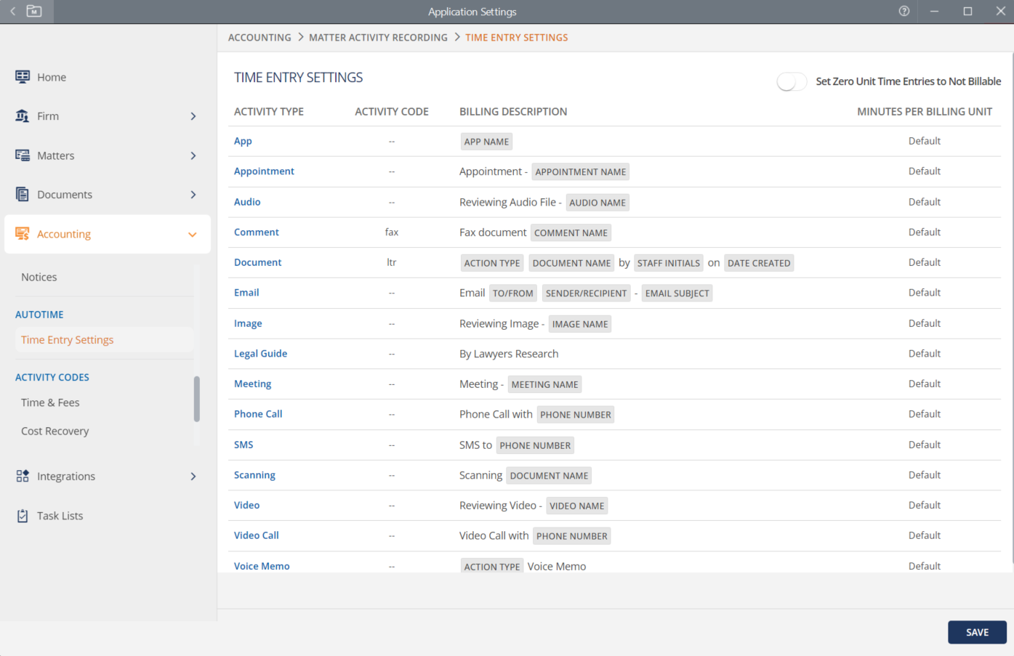Expand the Matters section chevron
The width and height of the screenshot is (1014, 656).
click(x=193, y=155)
